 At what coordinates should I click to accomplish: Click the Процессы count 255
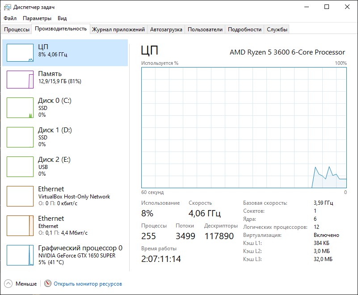point(148,236)
